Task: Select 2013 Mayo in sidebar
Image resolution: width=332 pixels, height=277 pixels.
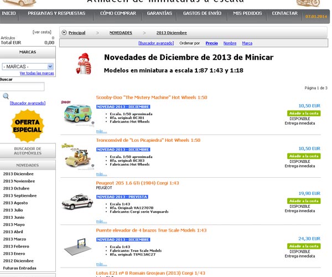Action: pos(14,224)
